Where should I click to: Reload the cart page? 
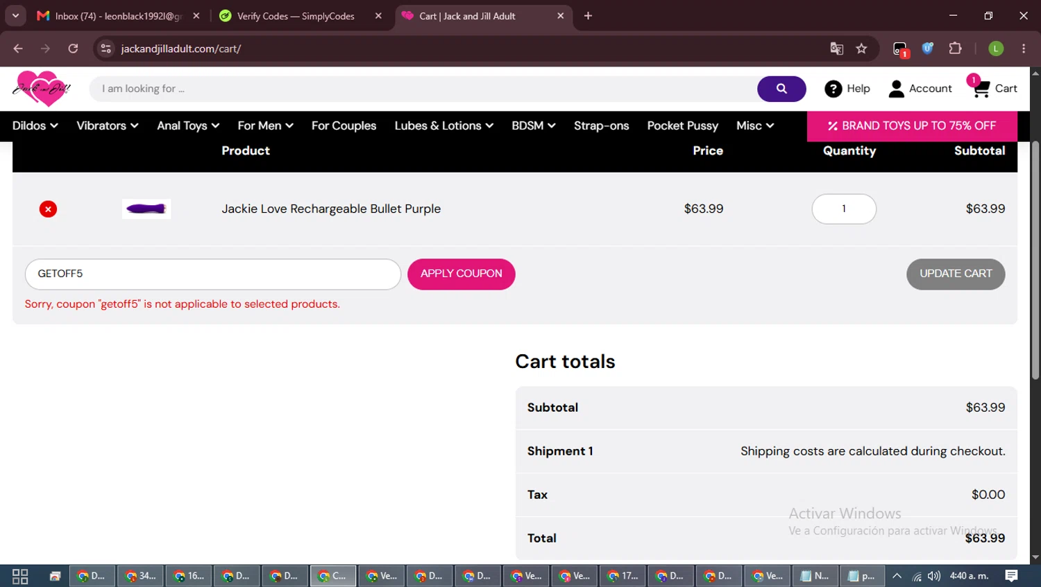73,49
